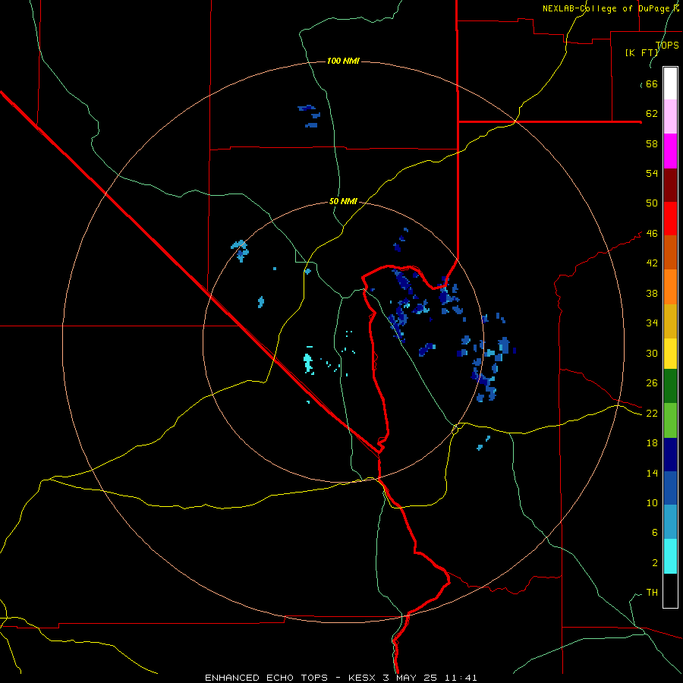Screen dimensions: 683x683
Task: Click legend value 18
Action: tap(652, 443)
